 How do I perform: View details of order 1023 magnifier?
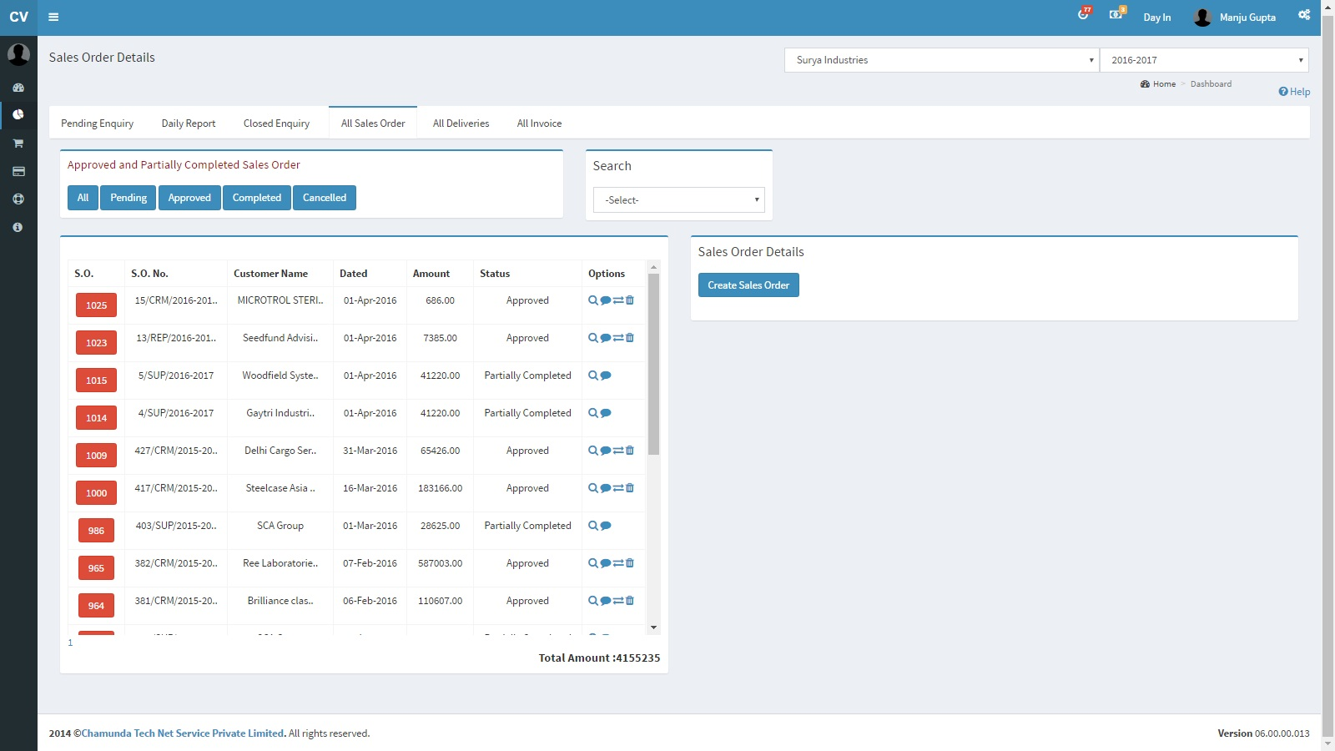tap(593, 338)
